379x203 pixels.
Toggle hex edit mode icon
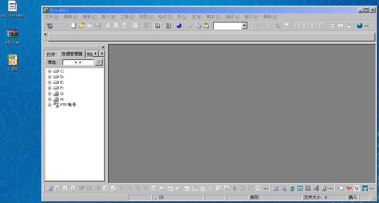(158, 25)
